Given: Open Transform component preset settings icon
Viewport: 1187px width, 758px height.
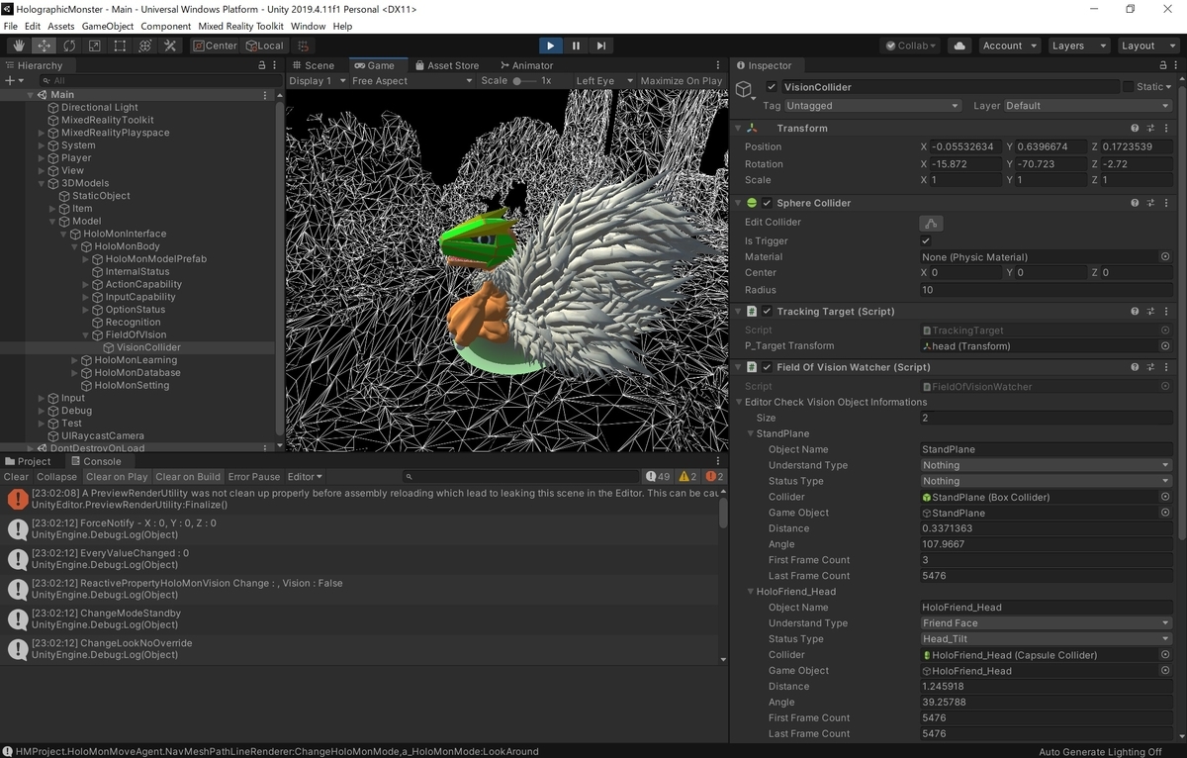Looking at the screenshot, I should (1152, 129).
